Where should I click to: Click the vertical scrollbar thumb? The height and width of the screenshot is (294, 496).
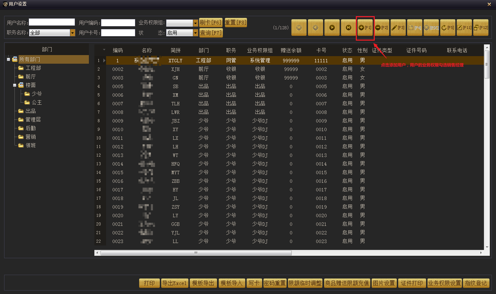(487, 64)
